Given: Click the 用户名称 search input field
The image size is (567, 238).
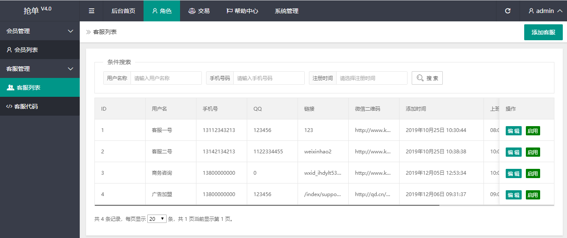Looking at the screenshot, I should pyautogui.click(x=166, y=78).
